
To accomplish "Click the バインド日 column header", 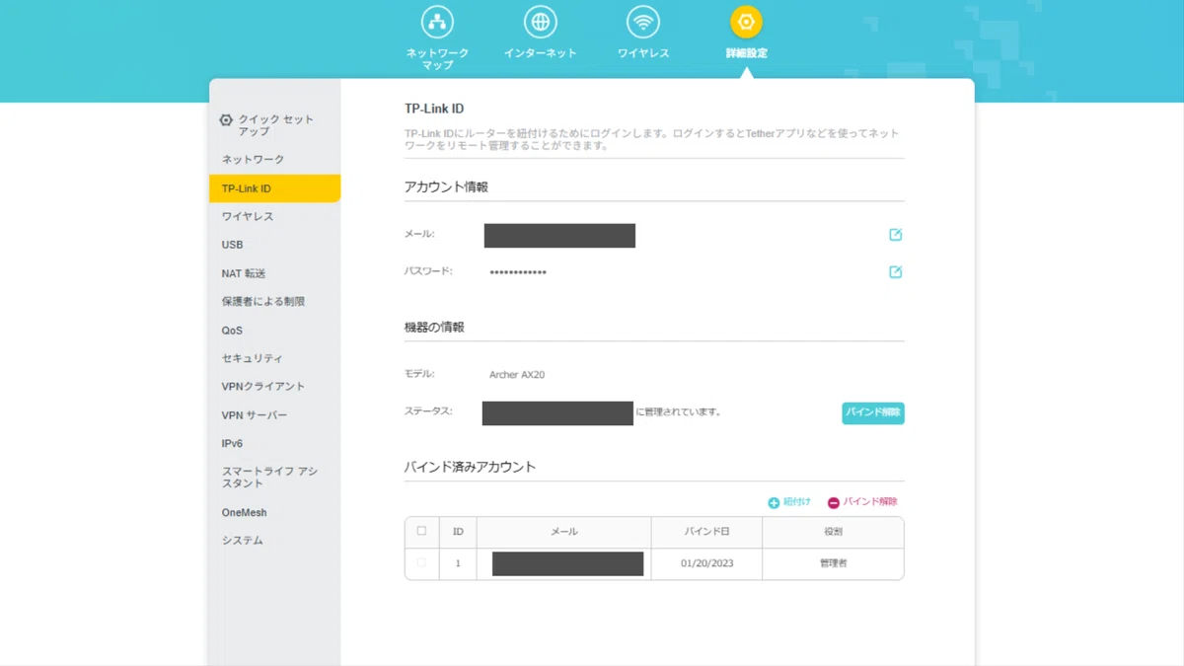I will point(706,532).
